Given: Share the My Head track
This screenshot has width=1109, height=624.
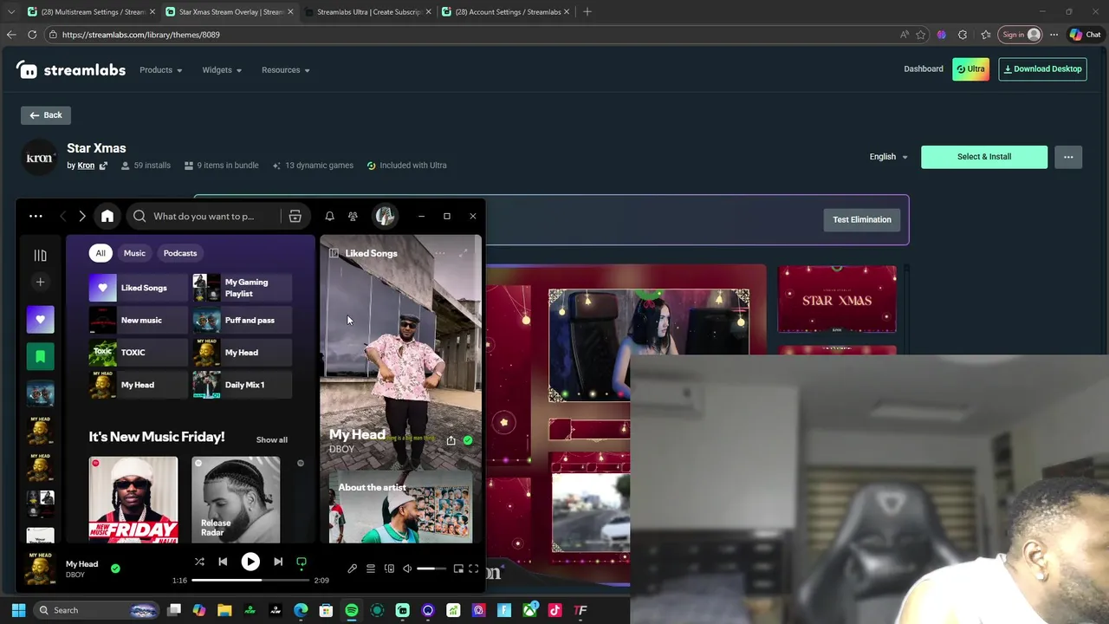Looking at the screenshot, I should pyautogui.click(x=451, y=440).
